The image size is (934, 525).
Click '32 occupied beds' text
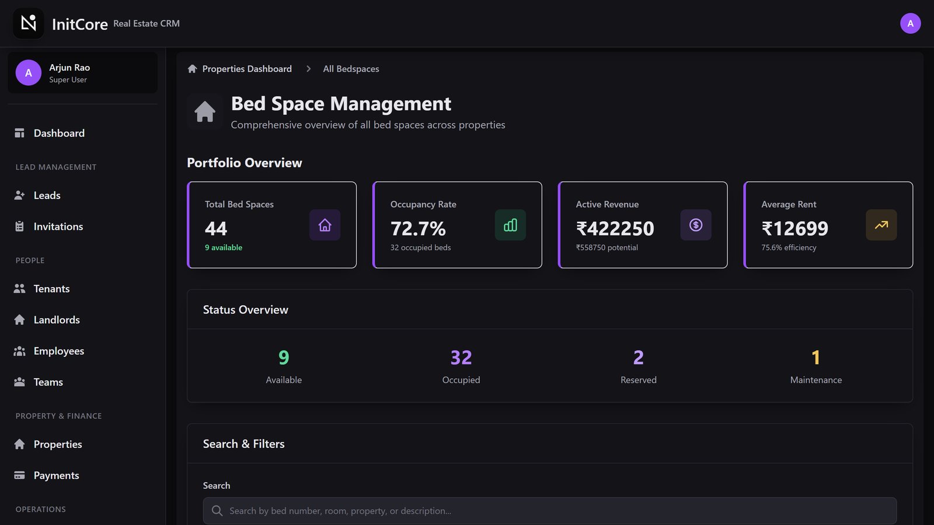point(421,247)
